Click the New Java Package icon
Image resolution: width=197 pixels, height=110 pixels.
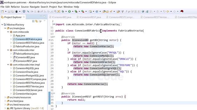coord(90,12)
